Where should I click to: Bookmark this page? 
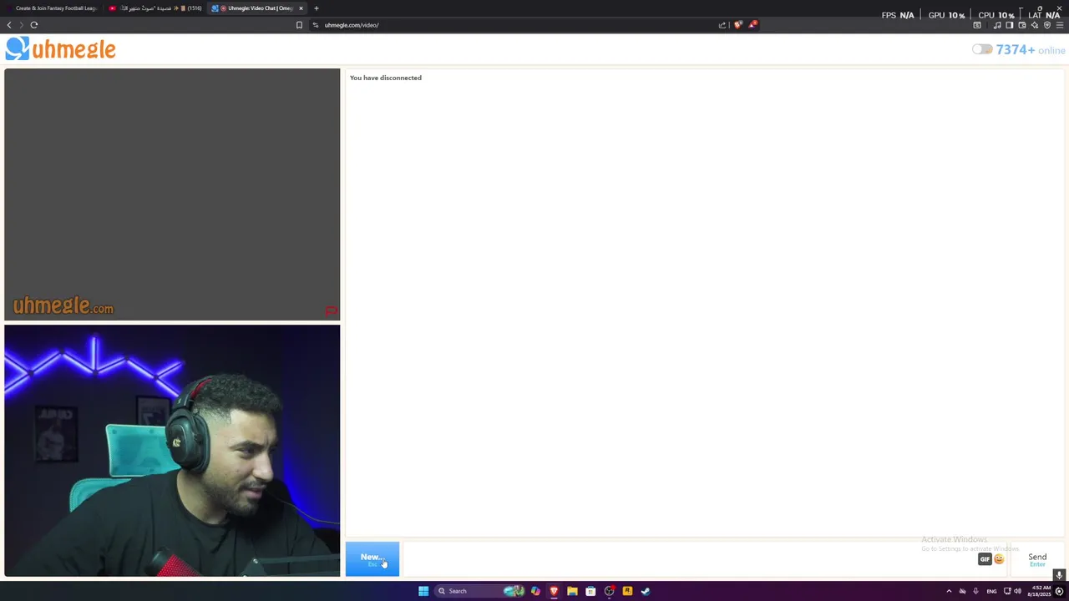coord(299,25)
